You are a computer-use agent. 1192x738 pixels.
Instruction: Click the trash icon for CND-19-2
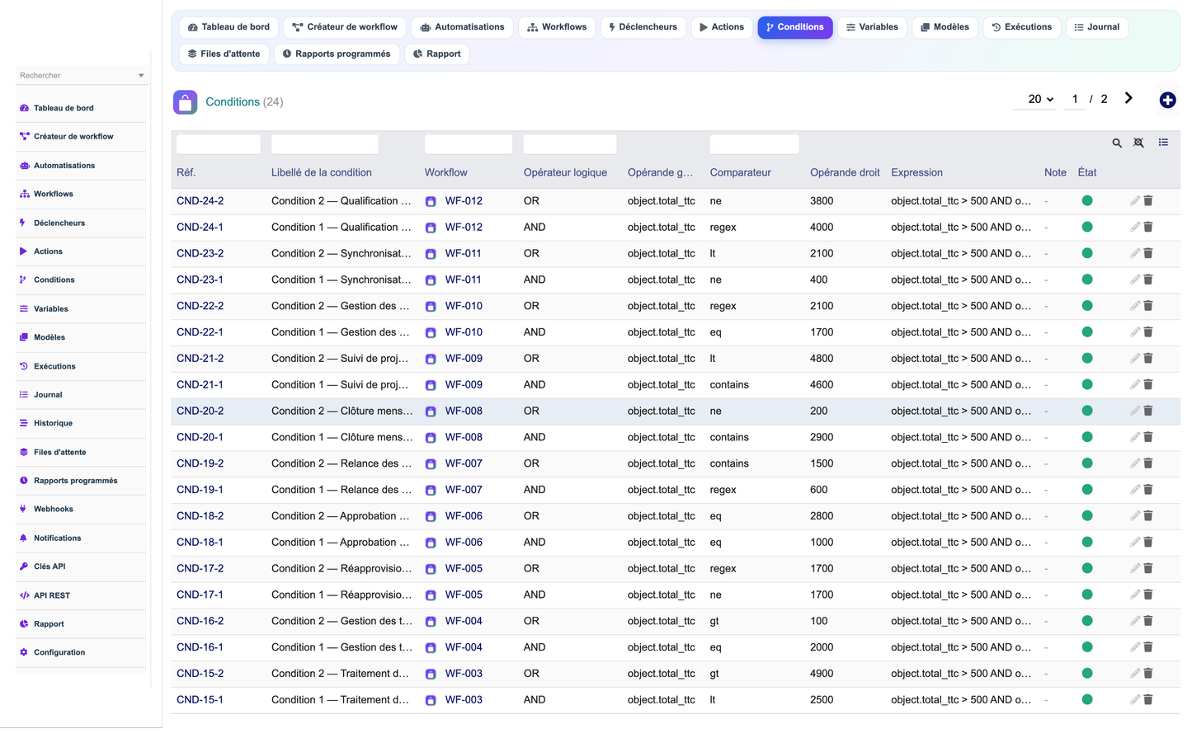[x=1148, y=463]
